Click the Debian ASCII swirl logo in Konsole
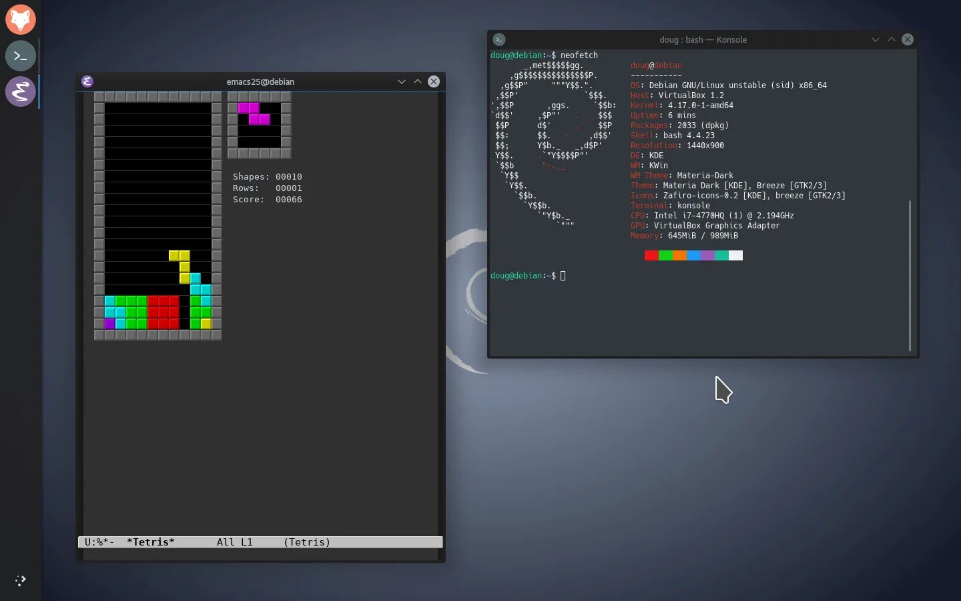 coord(553,146)
